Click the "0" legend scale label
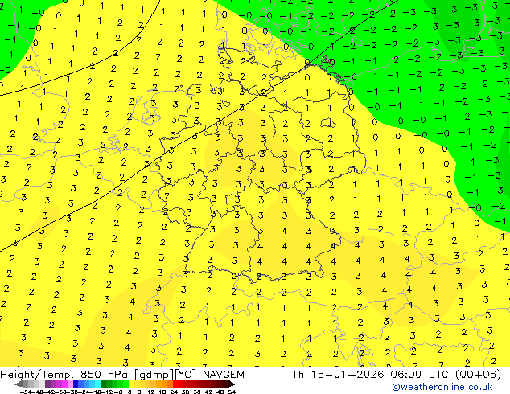510x394 pixels. tap(130, 392)
